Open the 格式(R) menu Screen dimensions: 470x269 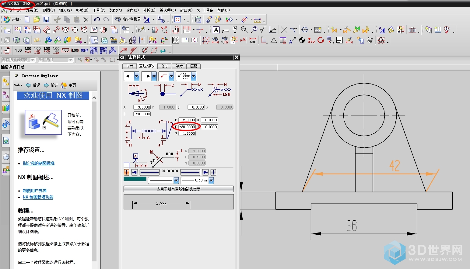[82, 10]
